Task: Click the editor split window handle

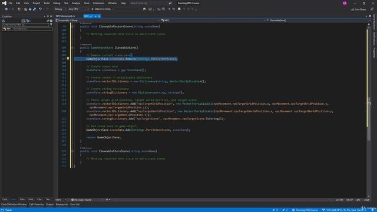Action: click(369, 24)
